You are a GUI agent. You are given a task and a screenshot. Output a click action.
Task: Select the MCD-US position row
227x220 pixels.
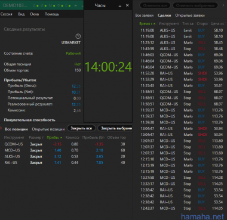tap(65, 150)
